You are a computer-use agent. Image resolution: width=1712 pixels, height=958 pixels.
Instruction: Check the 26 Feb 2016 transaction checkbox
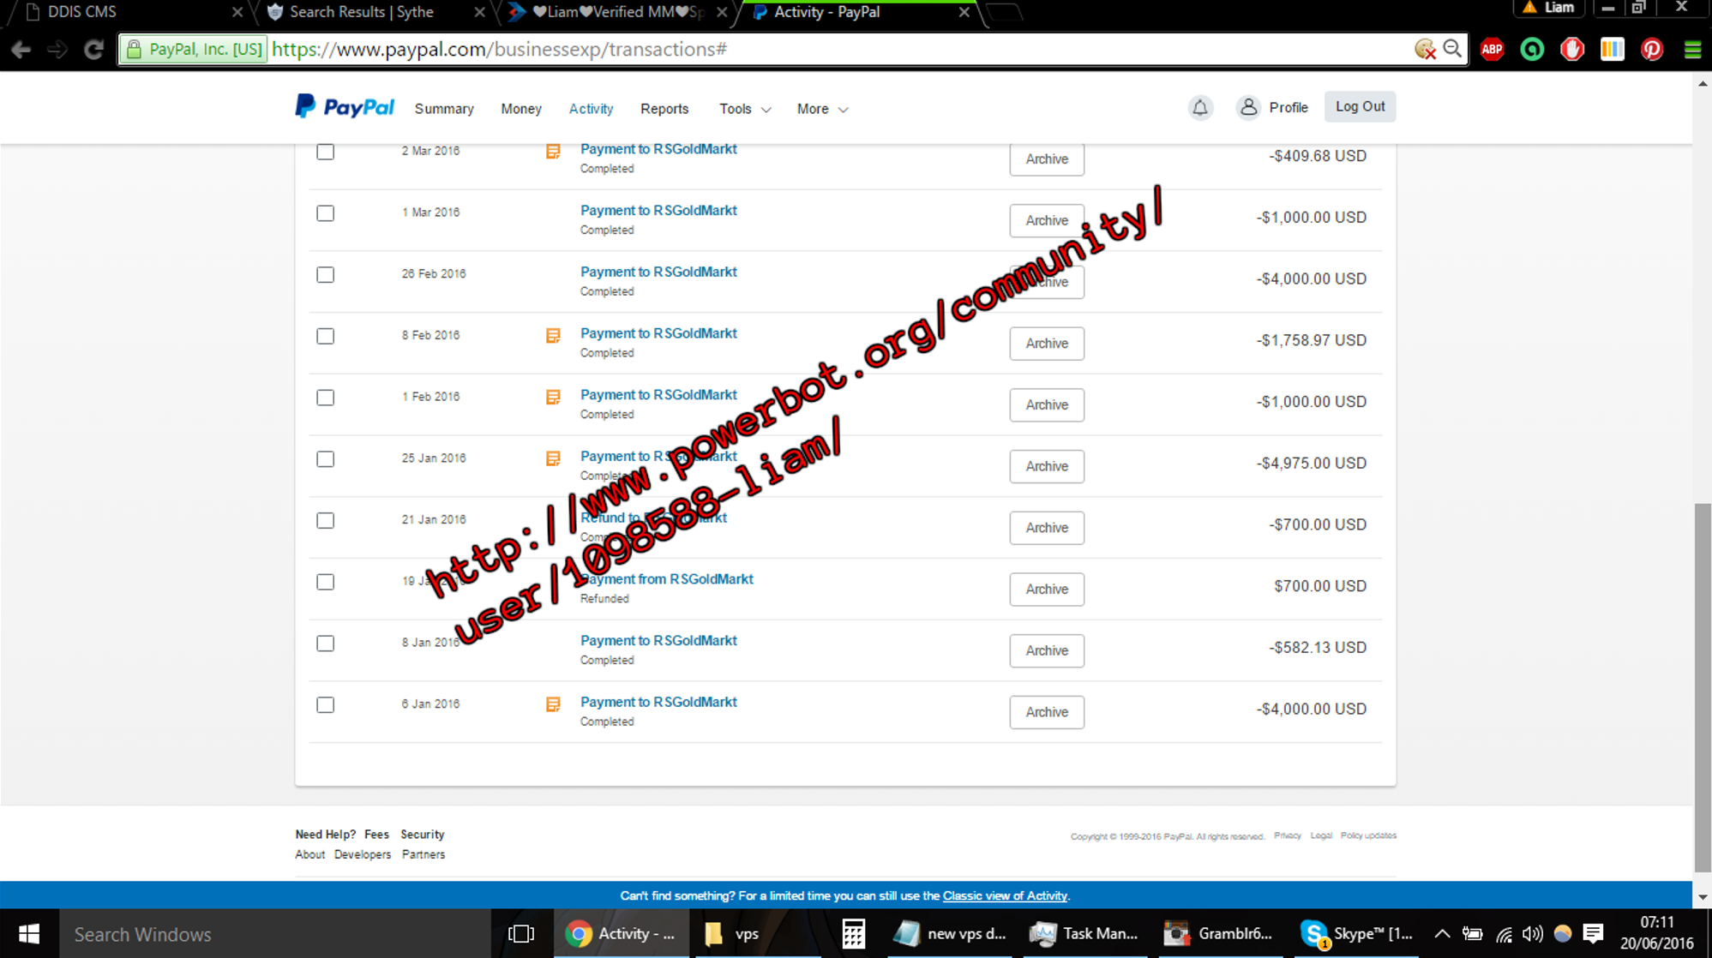(x=325, y=275)
